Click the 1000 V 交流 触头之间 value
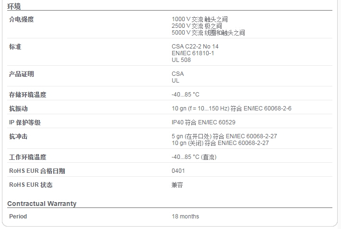Viewport: 341px width, 229px height. click(200, 19)
